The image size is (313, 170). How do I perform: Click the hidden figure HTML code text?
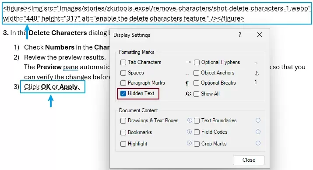point(157,14)
